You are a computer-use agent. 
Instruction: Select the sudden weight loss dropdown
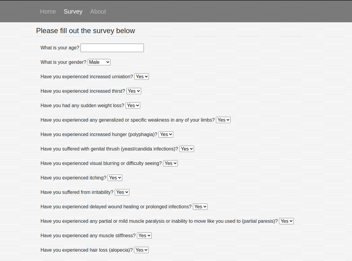(x=133, y=106)
